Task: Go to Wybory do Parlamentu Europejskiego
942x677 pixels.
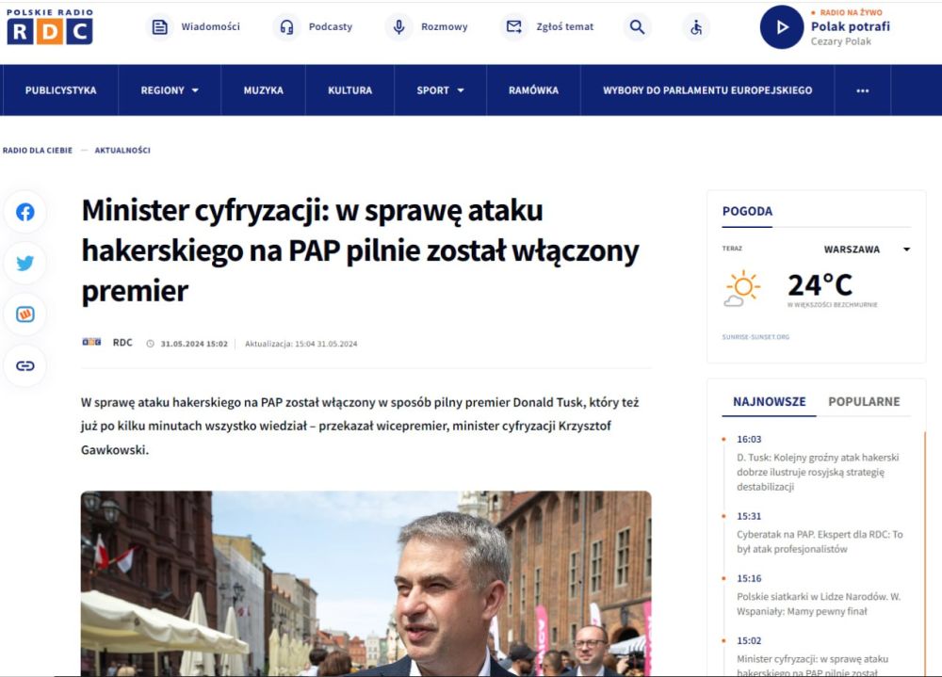Action: pos(706,90)
